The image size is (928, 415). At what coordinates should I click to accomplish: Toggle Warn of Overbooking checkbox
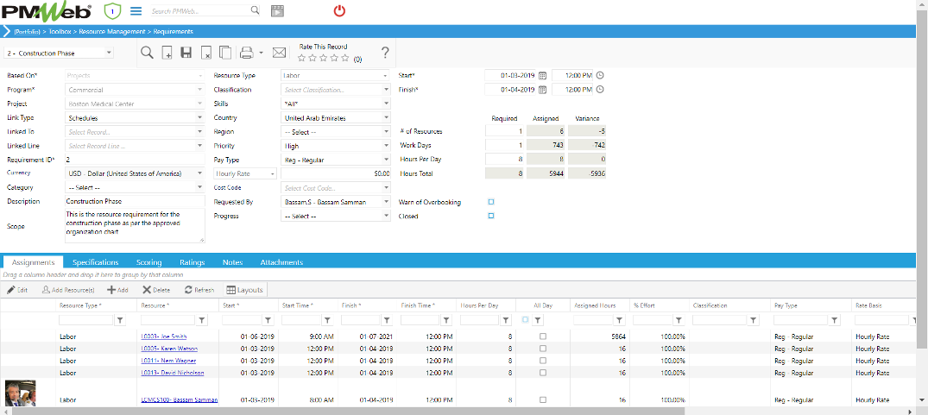[x=490, y=202]
